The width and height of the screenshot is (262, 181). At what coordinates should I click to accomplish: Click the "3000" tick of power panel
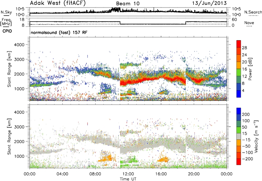19,59
